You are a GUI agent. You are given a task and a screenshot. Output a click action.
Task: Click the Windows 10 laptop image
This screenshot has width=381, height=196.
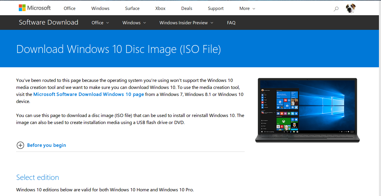307,110
